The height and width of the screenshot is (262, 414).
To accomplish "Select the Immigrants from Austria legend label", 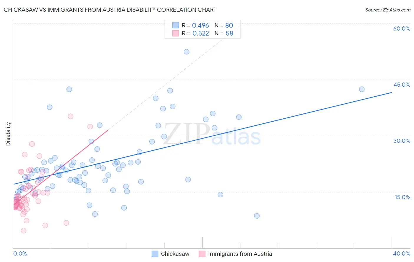I will (x=240, y=254).
